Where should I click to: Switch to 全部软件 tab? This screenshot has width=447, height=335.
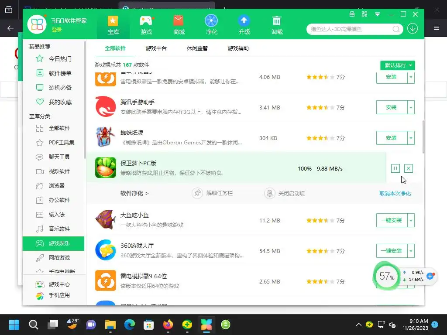(x=115, y=48)
